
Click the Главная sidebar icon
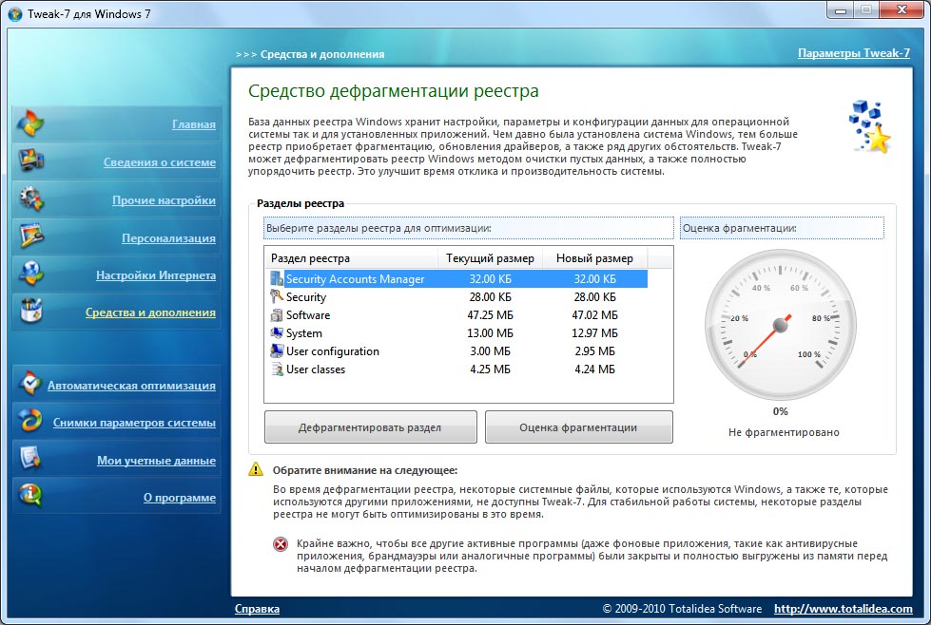tap(30, 123)
